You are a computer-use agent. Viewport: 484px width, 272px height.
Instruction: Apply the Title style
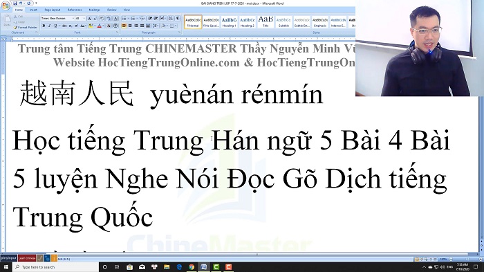click(266, 22)
